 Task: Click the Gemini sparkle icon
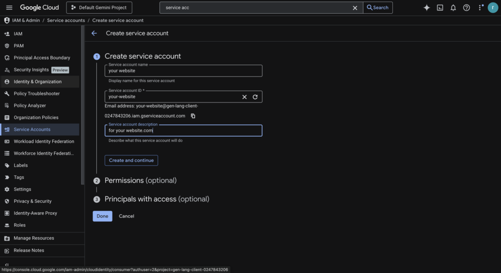coord(427,7)
